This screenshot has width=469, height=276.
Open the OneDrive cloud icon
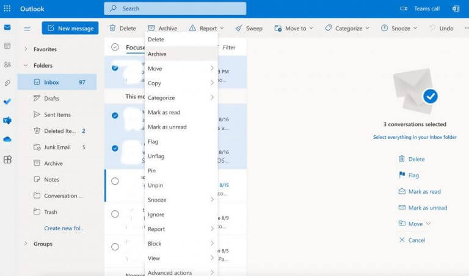coord(7,140)
